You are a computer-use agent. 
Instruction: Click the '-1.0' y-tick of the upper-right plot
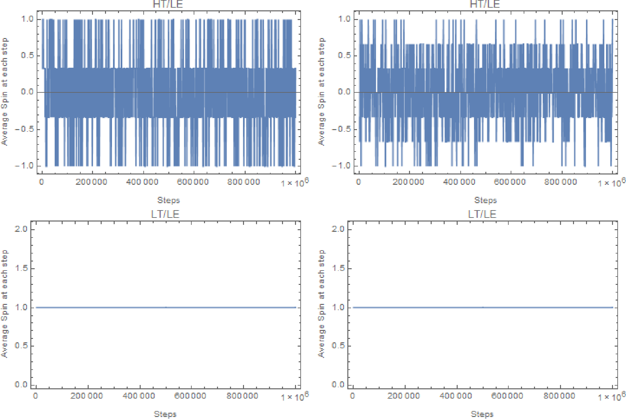click(341, 166)
